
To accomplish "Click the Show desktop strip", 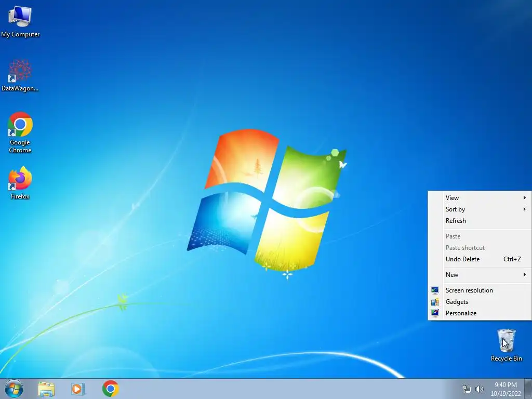I will point(528,389).
